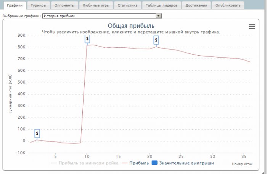Click the X-axis label 35
The image size is (267, 174).
click(244, 156)
